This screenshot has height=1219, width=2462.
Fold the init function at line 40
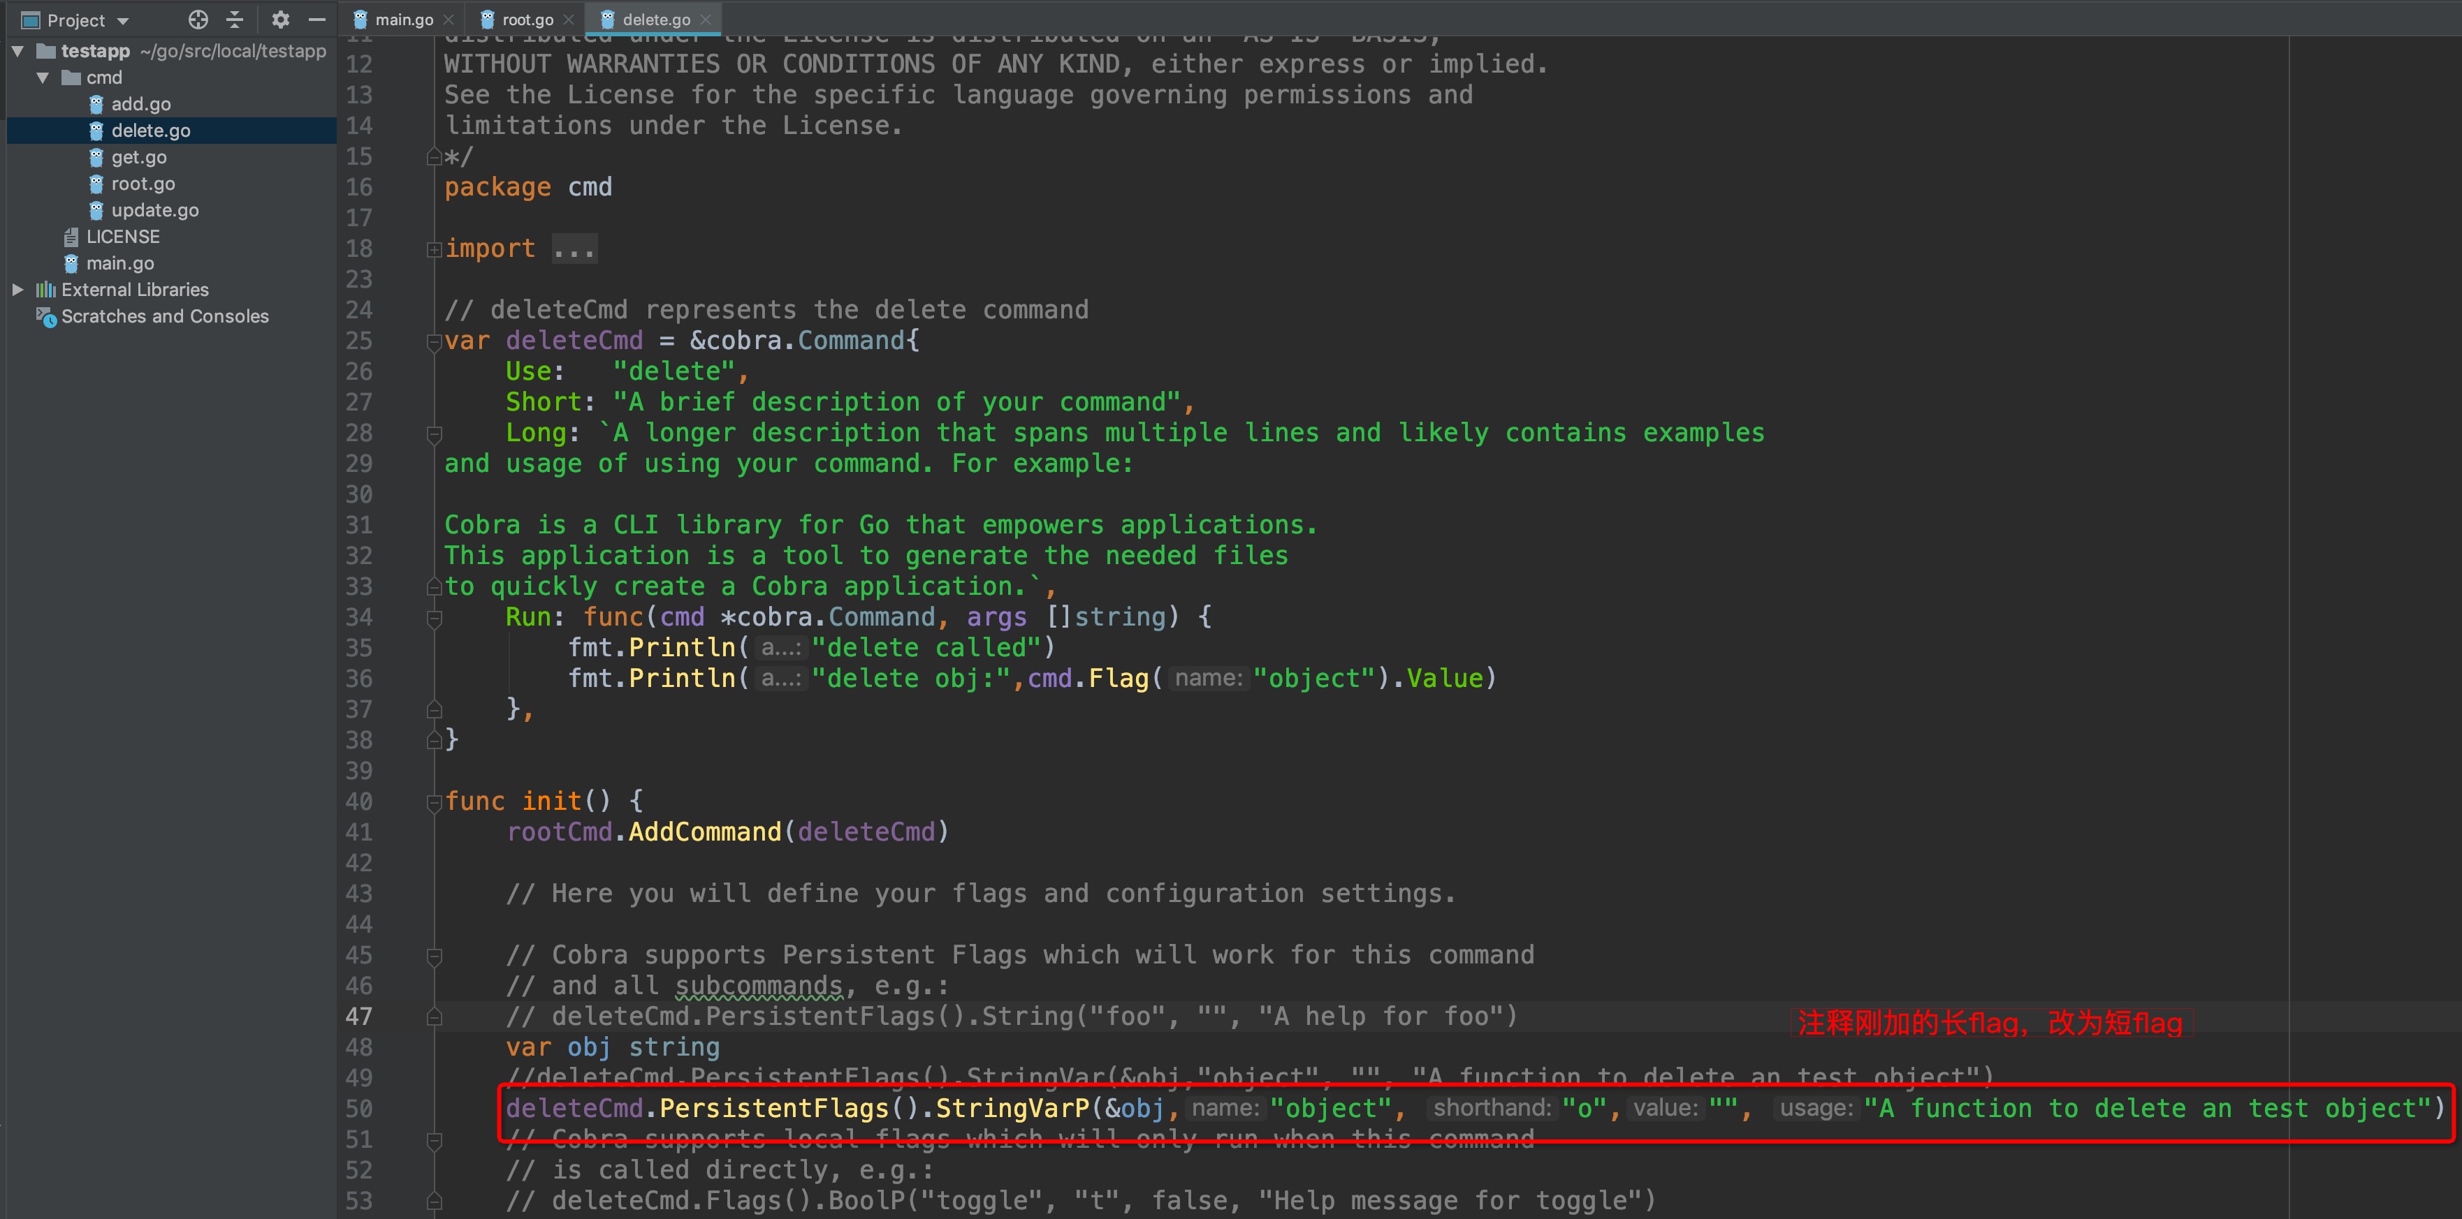[x=434, y=802]
